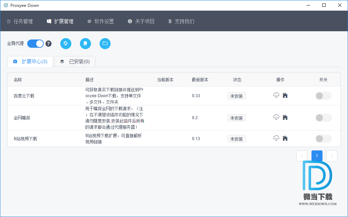Open the 支持我们 support menu
Screen dimensions: 348x217
click(x=181, y=21)
